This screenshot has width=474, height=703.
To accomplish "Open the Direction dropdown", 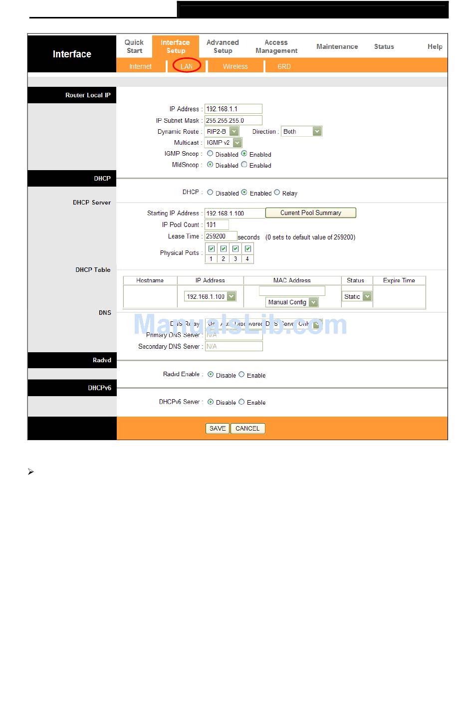I will (x=301, y=131).
